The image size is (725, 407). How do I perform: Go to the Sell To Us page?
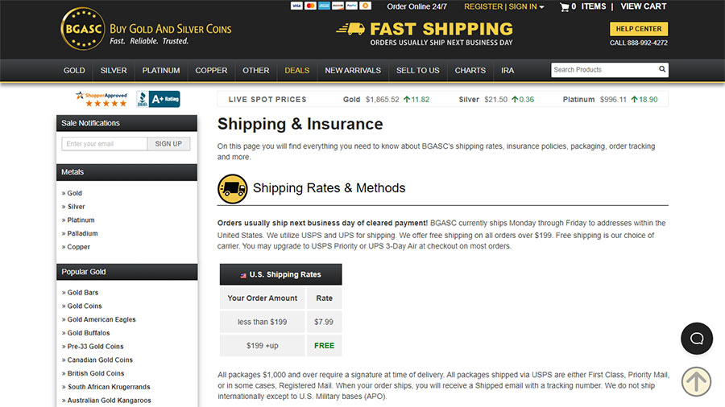coord(417,71)
